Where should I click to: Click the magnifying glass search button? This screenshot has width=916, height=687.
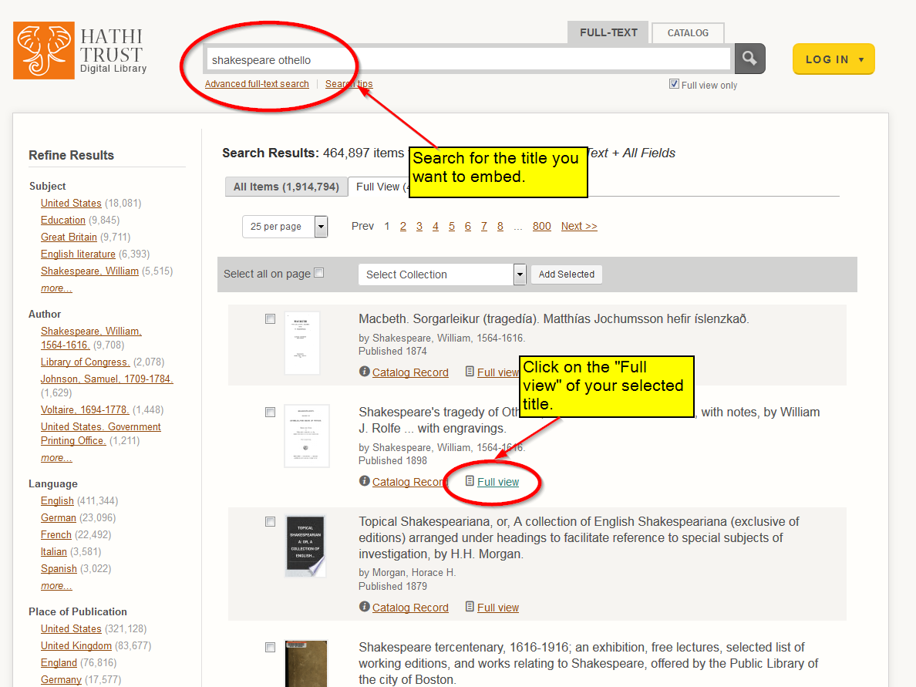point(749,59)
